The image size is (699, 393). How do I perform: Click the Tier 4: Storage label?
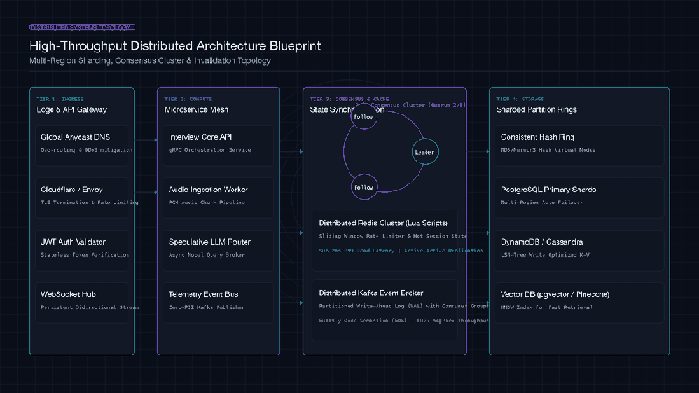tap(520, 99)
